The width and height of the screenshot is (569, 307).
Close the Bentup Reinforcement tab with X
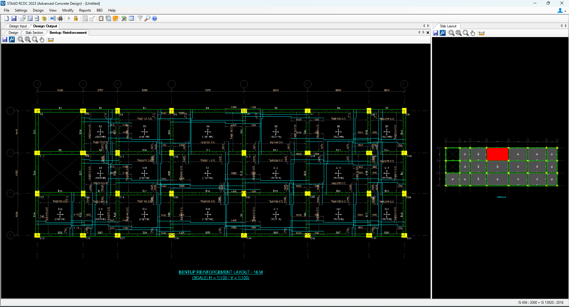point(428,33)
